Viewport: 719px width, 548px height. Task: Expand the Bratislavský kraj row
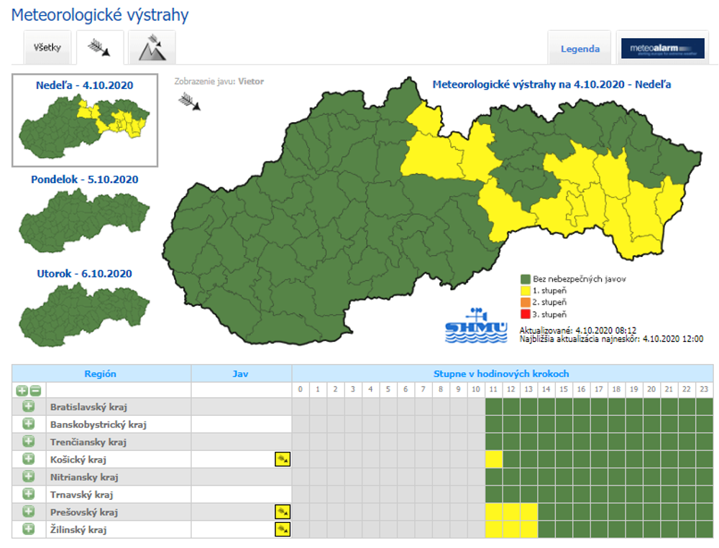pyautogui.click(x=29, y=407)
